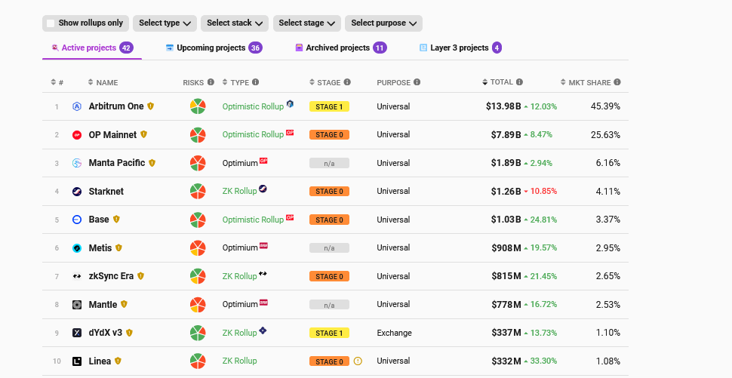
Task: Open the Select type dropdown
Action: point(166,23)
